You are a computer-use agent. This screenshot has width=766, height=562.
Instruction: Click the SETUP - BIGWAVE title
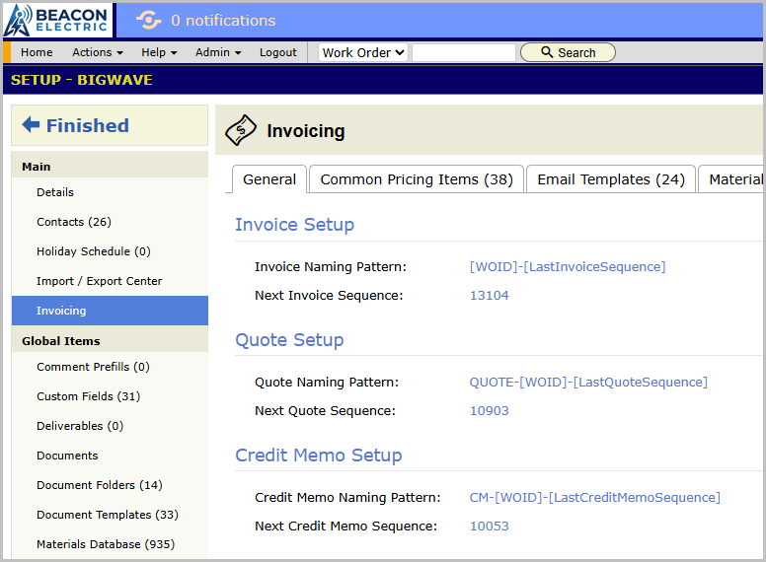82,80
